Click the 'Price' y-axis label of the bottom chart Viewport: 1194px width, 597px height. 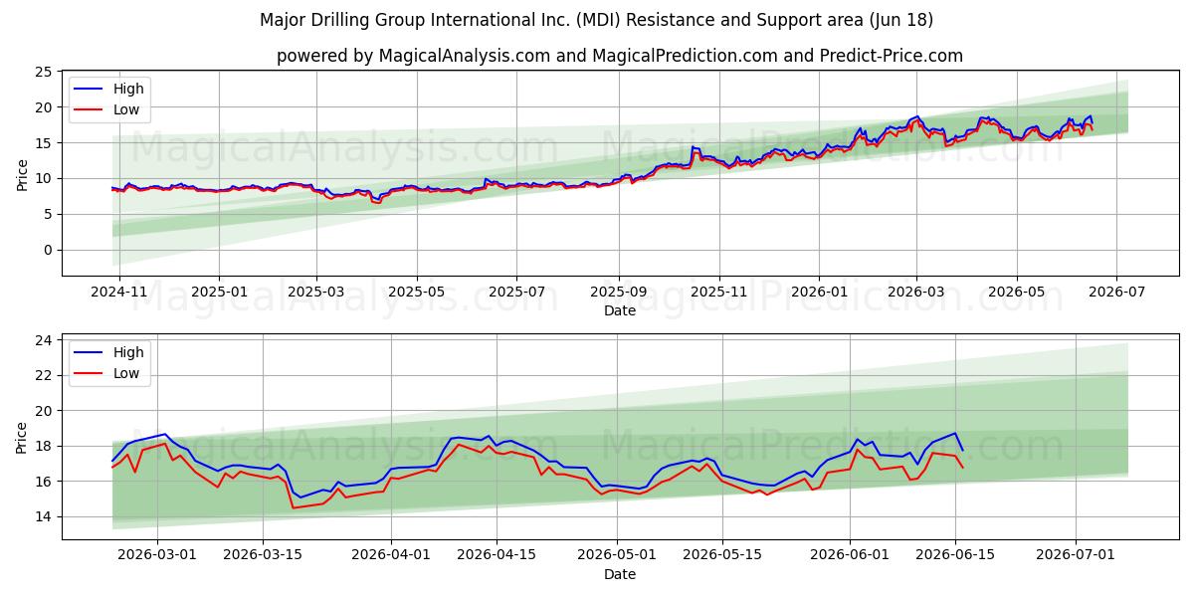point(22,437)
